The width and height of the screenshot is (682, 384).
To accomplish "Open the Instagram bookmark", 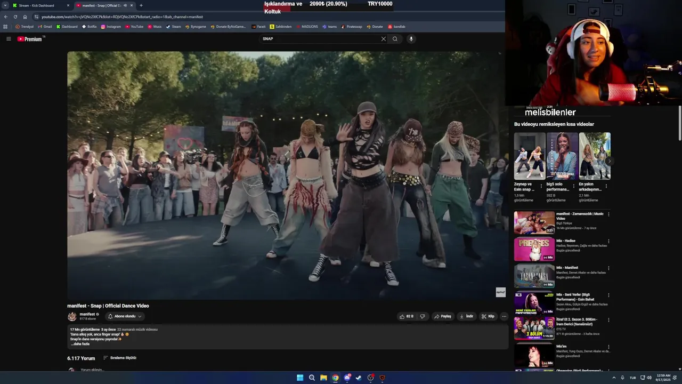I will point(111,27).
